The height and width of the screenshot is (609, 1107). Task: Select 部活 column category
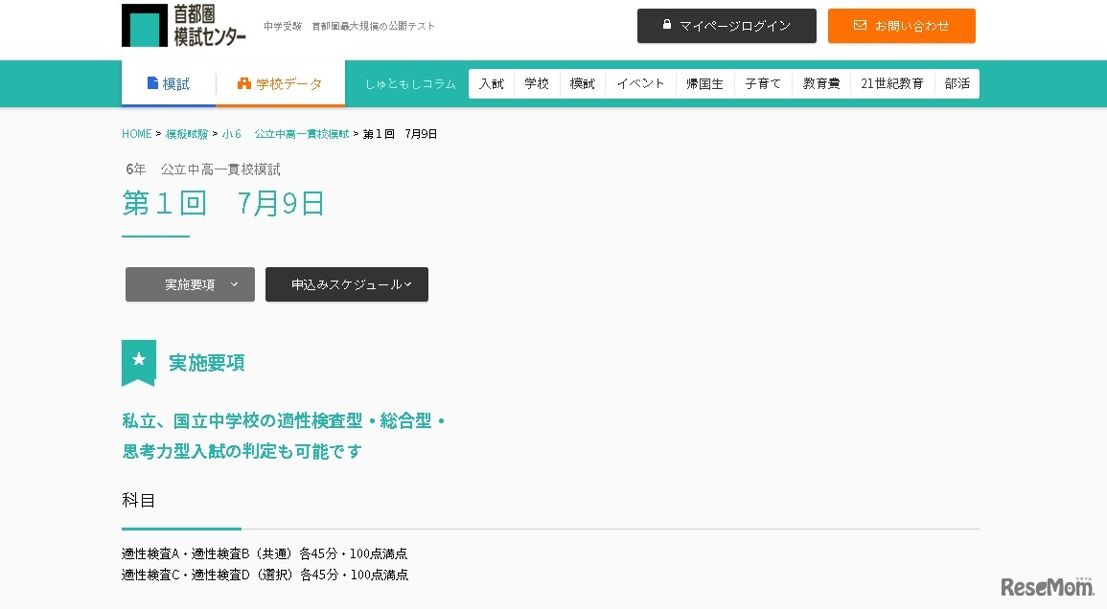[957, 84]
